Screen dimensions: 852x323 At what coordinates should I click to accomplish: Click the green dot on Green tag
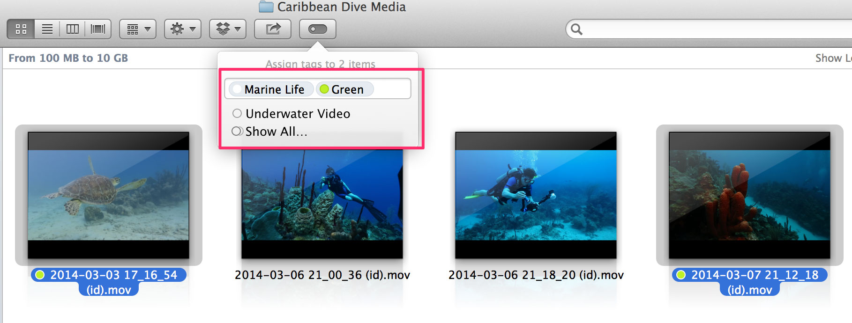coord(324,89)
